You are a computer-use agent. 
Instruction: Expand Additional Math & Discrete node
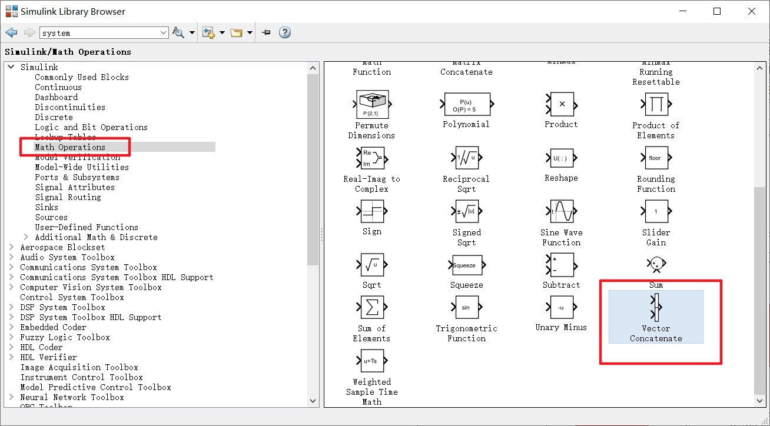click(25, 237)
